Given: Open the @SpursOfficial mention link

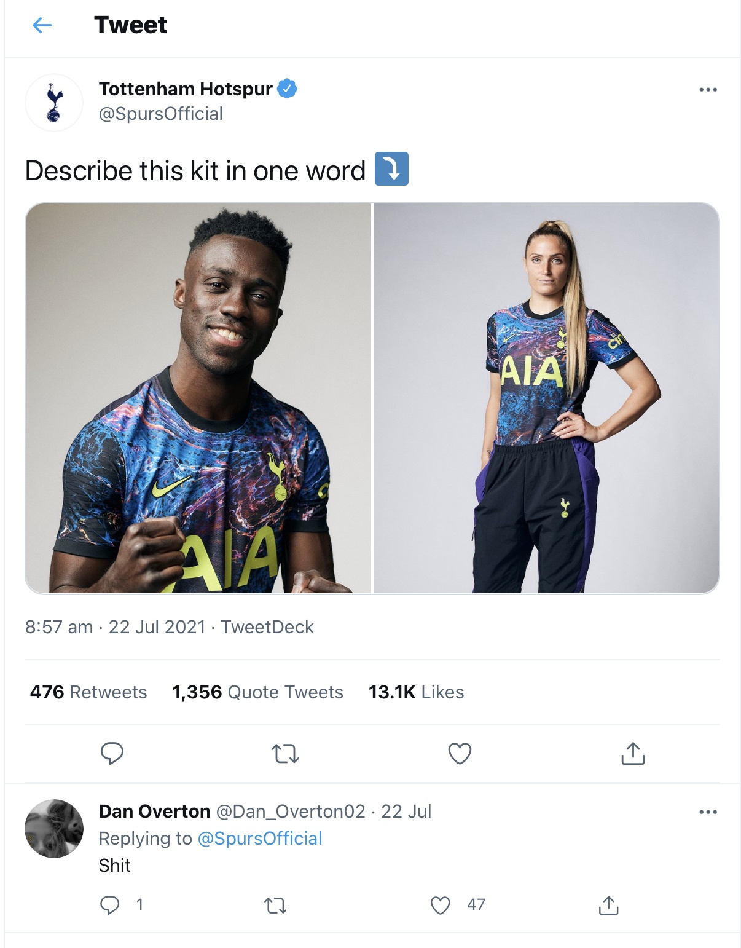Looking at the screenshot, I should pos(259,839).
